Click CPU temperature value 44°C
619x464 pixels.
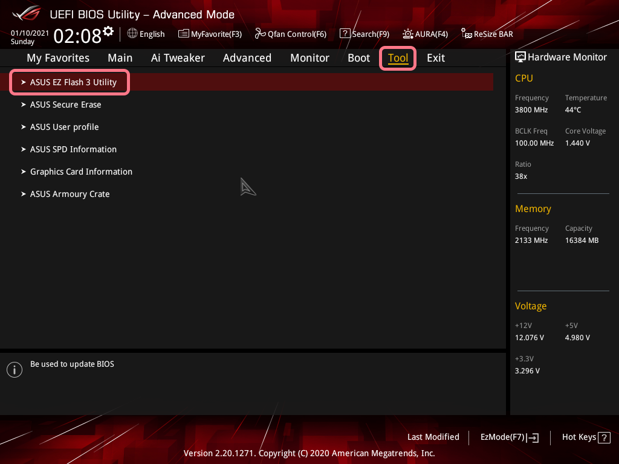point(573,110)
